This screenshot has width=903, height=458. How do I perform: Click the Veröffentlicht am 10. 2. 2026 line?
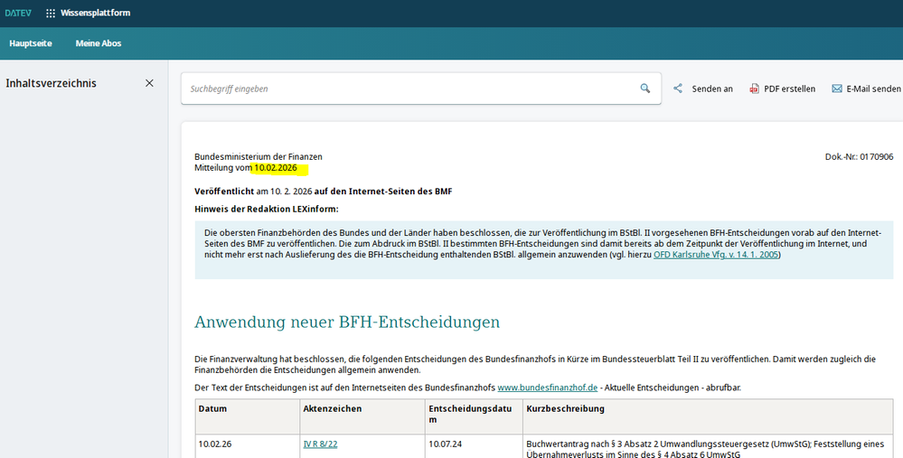click(323, 191)
